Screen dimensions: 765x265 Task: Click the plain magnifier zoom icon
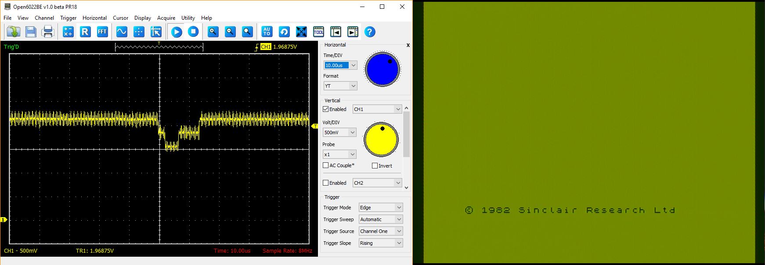tap(247, 32)
